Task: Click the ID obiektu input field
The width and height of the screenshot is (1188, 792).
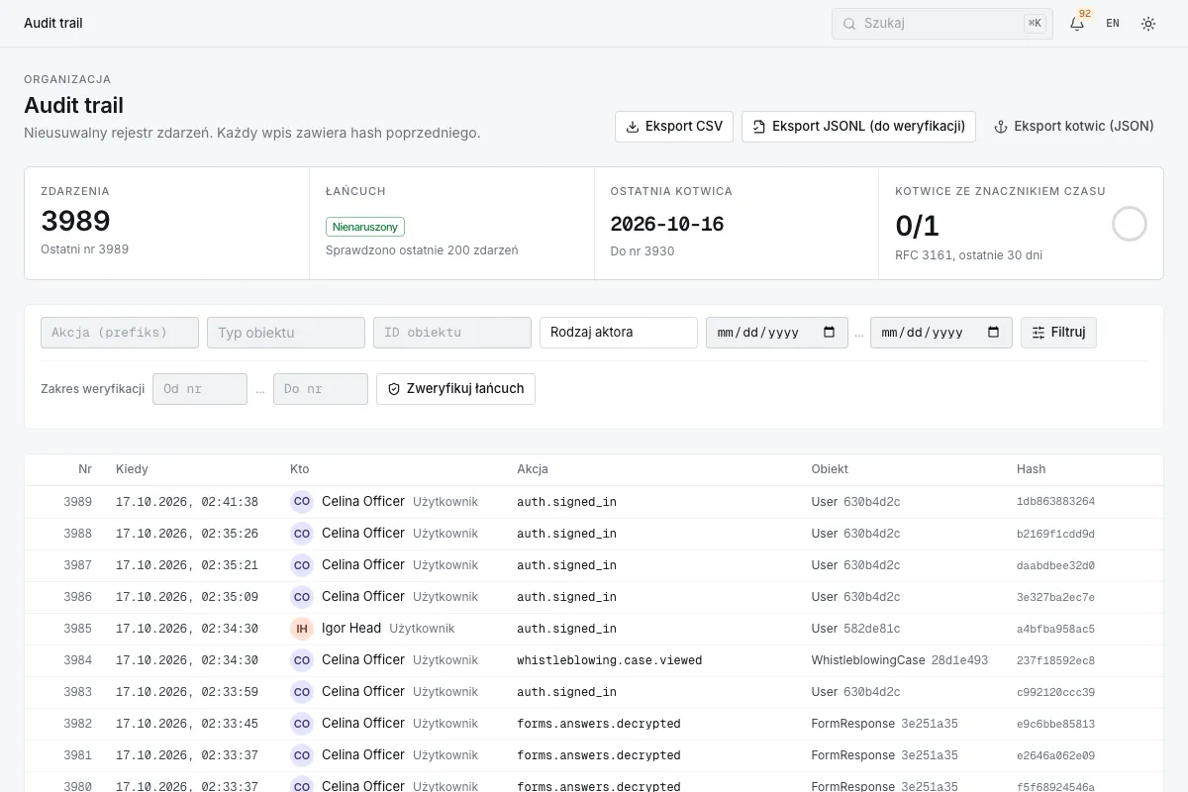Action: pos(452,333)
